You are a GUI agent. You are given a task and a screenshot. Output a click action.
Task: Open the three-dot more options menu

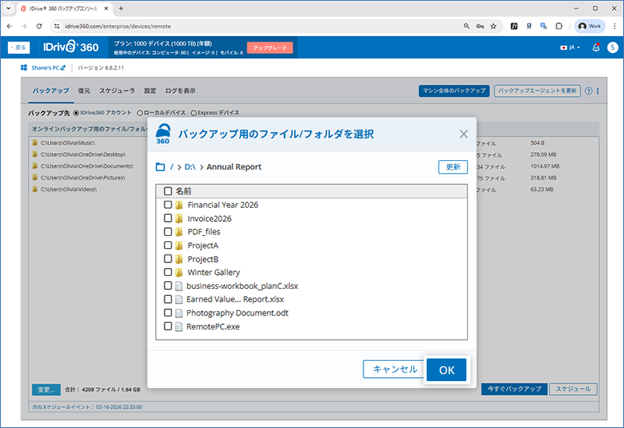point(598,91)
